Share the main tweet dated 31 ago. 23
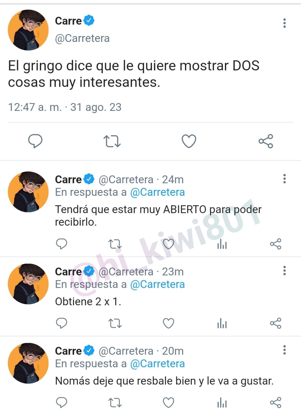Viewport: 301px width, 415px height. 266,141
